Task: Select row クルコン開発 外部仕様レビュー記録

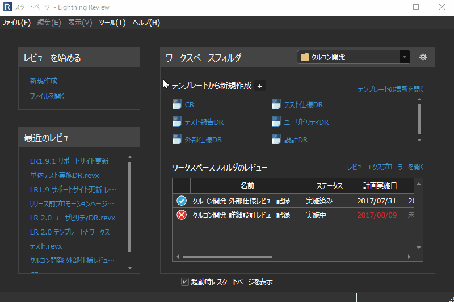Action: click(293, 201)
